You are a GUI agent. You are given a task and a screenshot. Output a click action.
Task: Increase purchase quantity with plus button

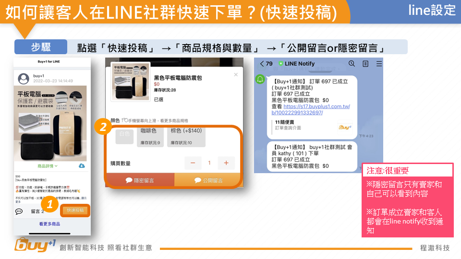(226, 163)
